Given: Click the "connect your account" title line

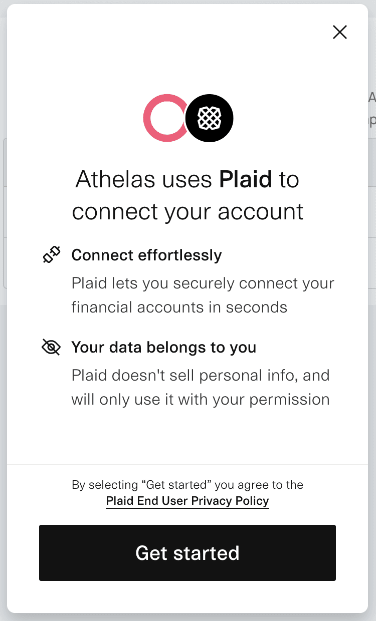Looking at the screenshot, I should click(187, 211).
